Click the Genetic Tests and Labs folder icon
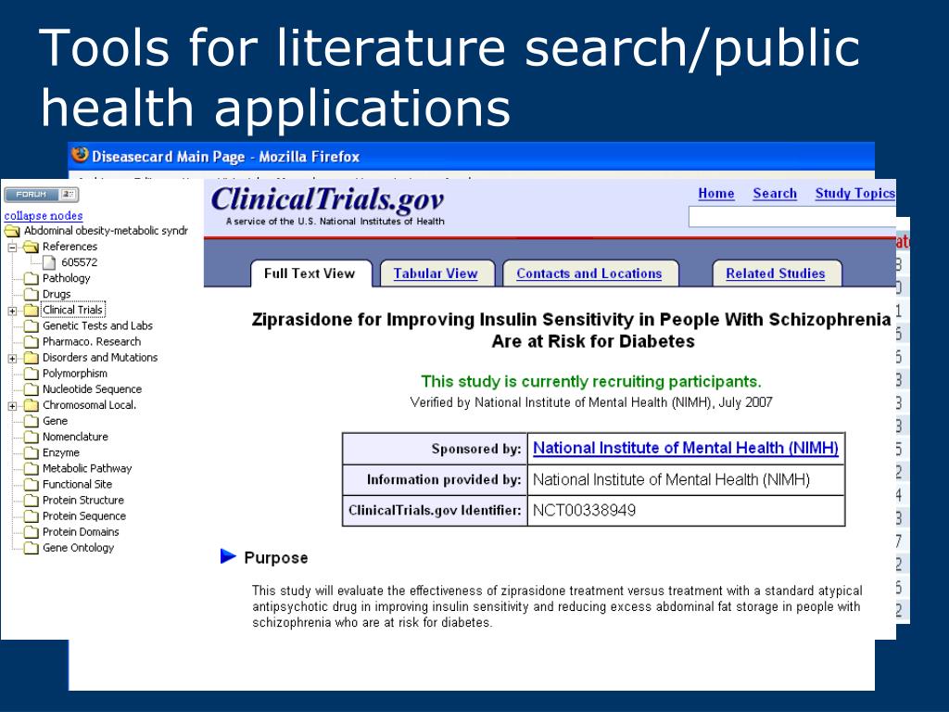 [31, 326]
